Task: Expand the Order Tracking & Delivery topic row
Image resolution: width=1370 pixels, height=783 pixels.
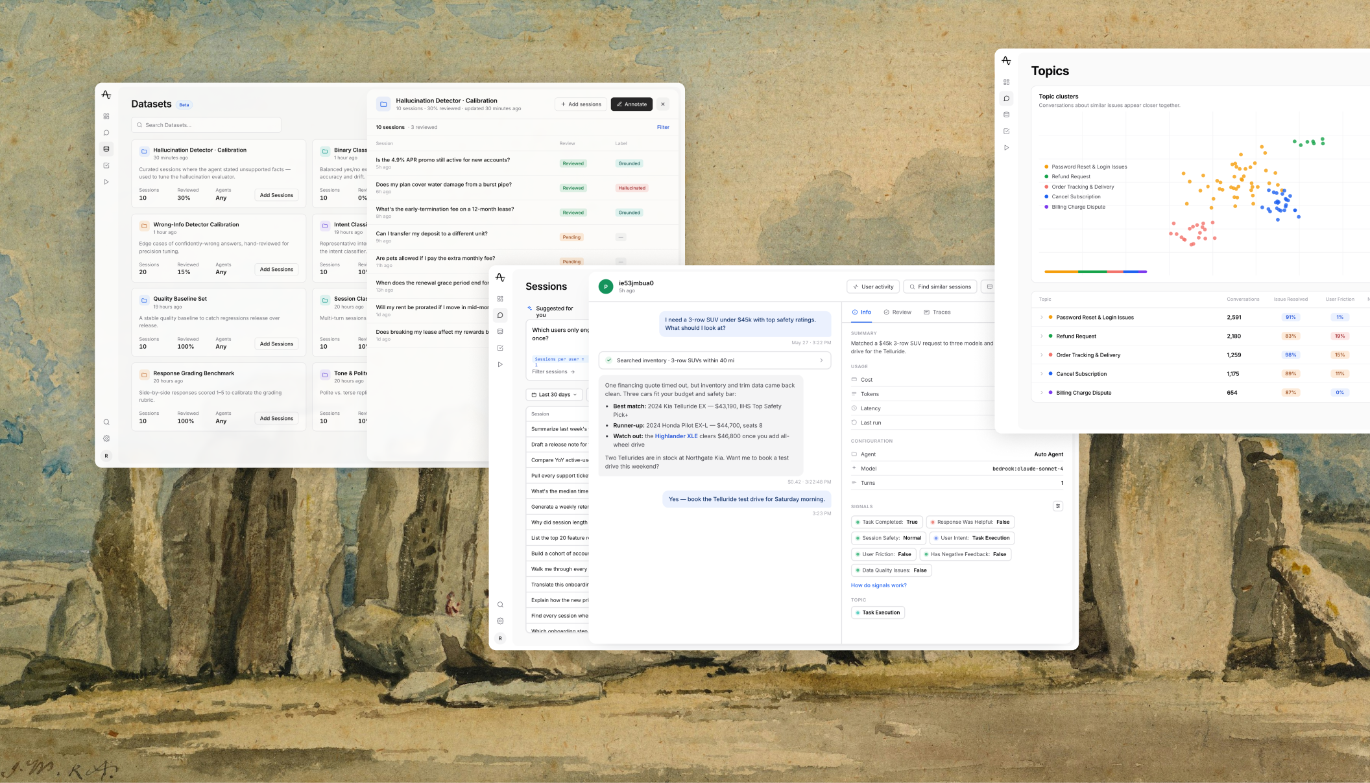Action: pyautogui.click(x=1042, y=355)
